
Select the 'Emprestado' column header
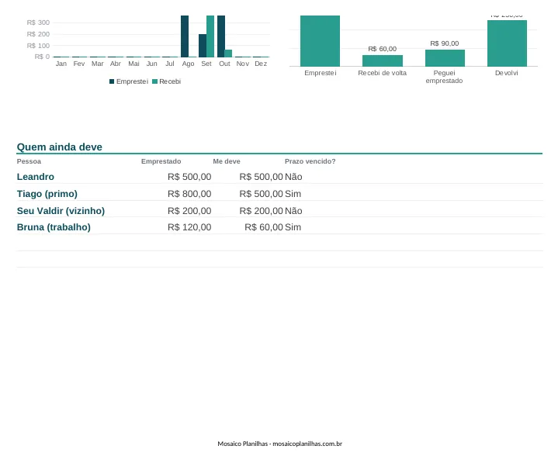161,161
